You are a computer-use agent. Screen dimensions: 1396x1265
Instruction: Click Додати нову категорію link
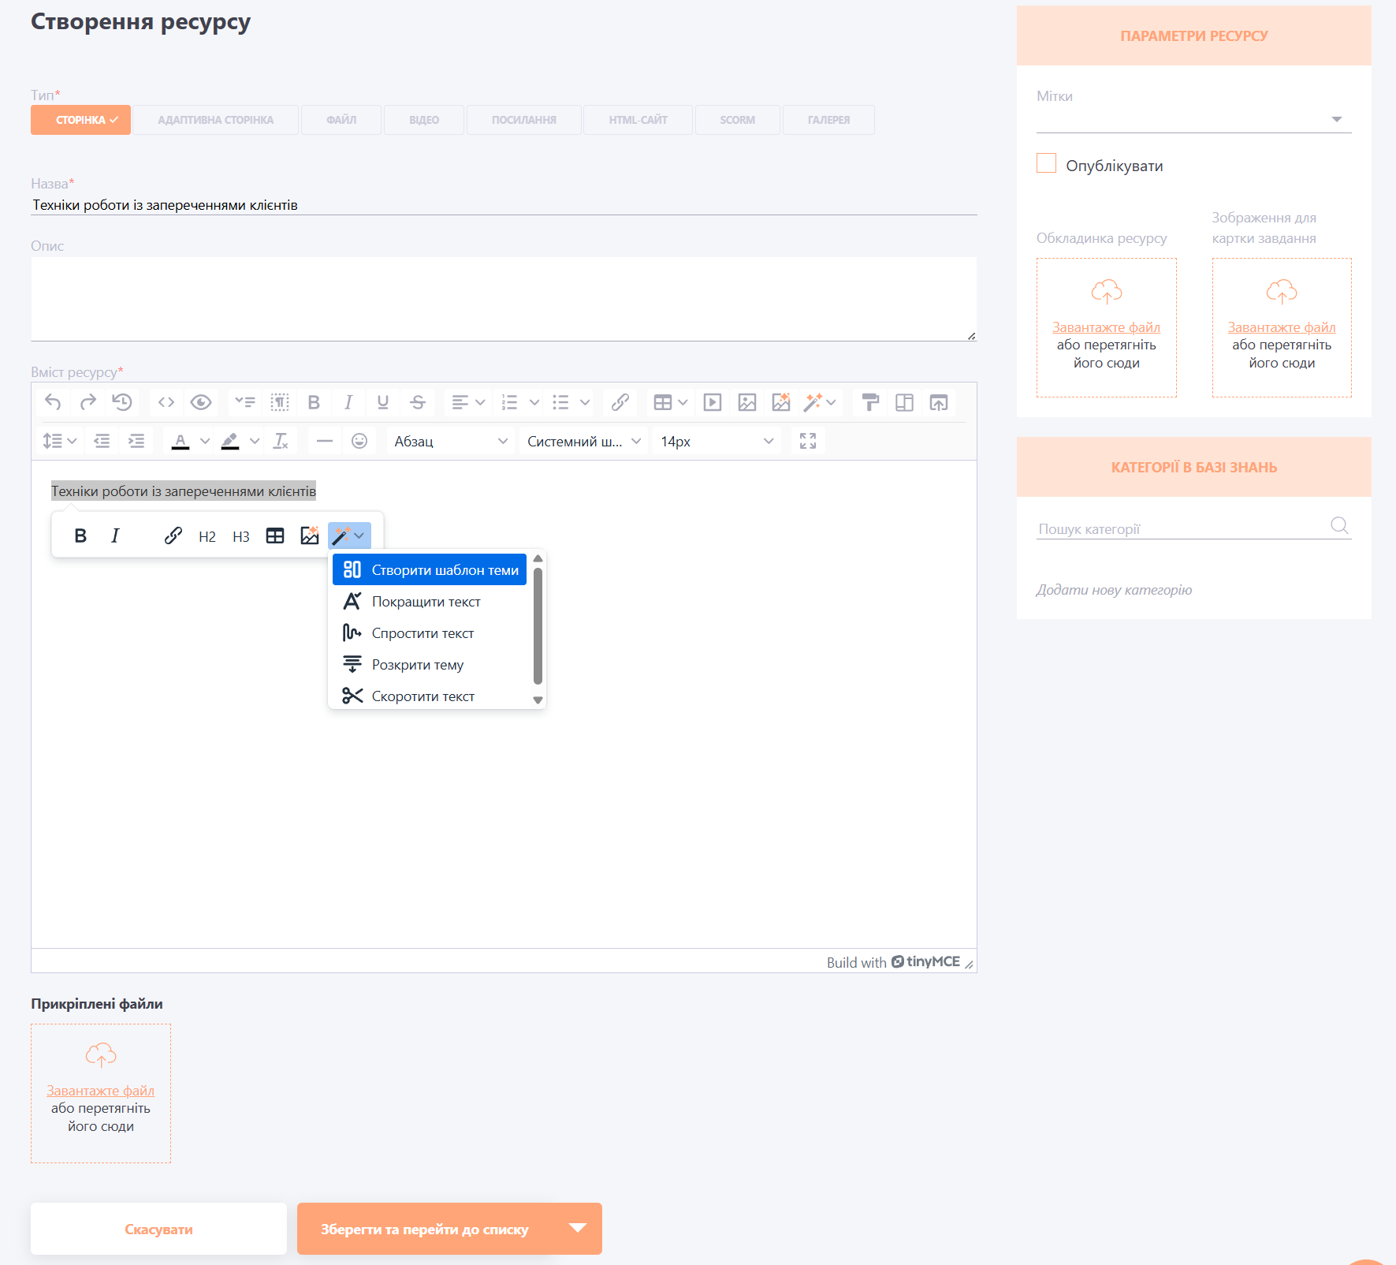click(x=1114, y=590)
